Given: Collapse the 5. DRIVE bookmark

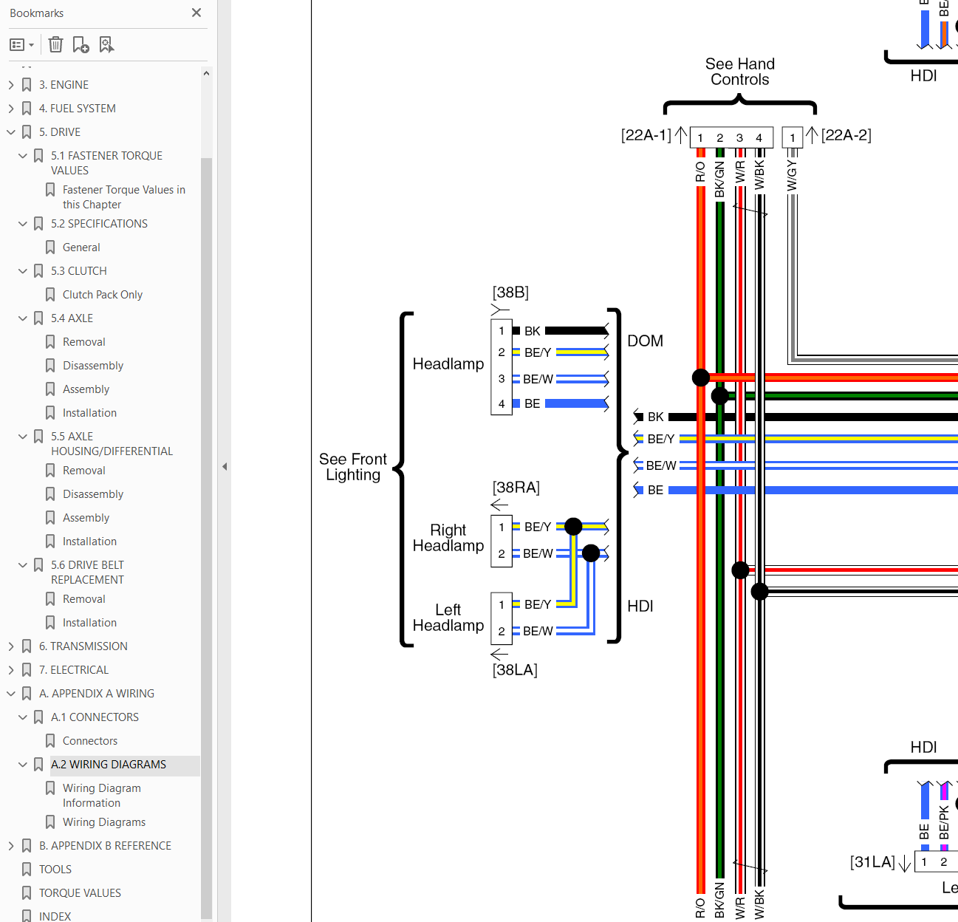Looking at the screenshot, I should coord(10,132).
